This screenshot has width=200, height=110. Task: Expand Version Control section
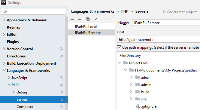[x=4, y=49]
